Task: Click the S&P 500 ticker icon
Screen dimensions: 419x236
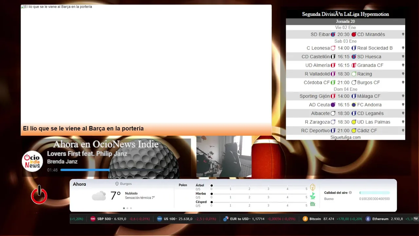Action: 93,219
